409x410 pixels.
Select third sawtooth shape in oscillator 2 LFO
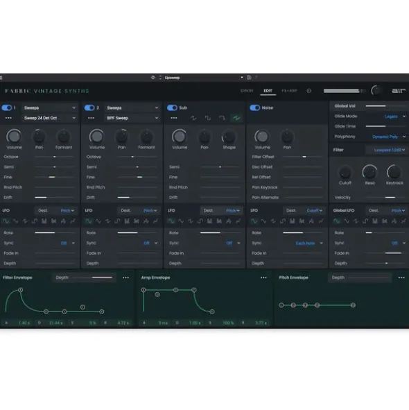108,221
